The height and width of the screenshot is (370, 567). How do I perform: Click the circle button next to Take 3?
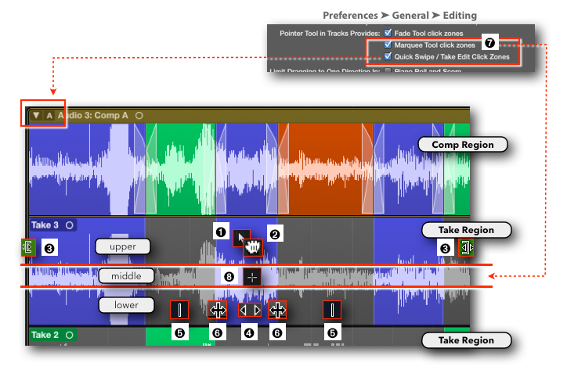coord(70,225)
